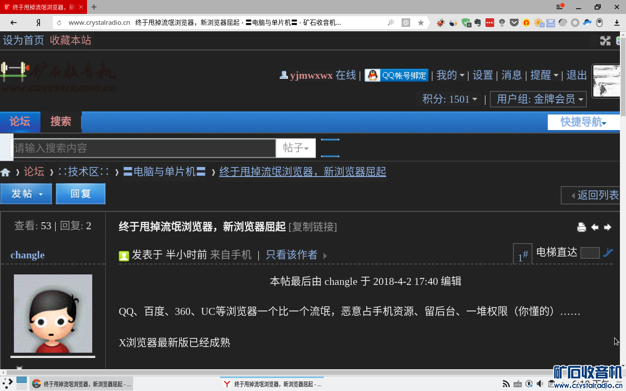
Task: Open the ::技术区:: breadcrumb link
Action: [83, 172]
